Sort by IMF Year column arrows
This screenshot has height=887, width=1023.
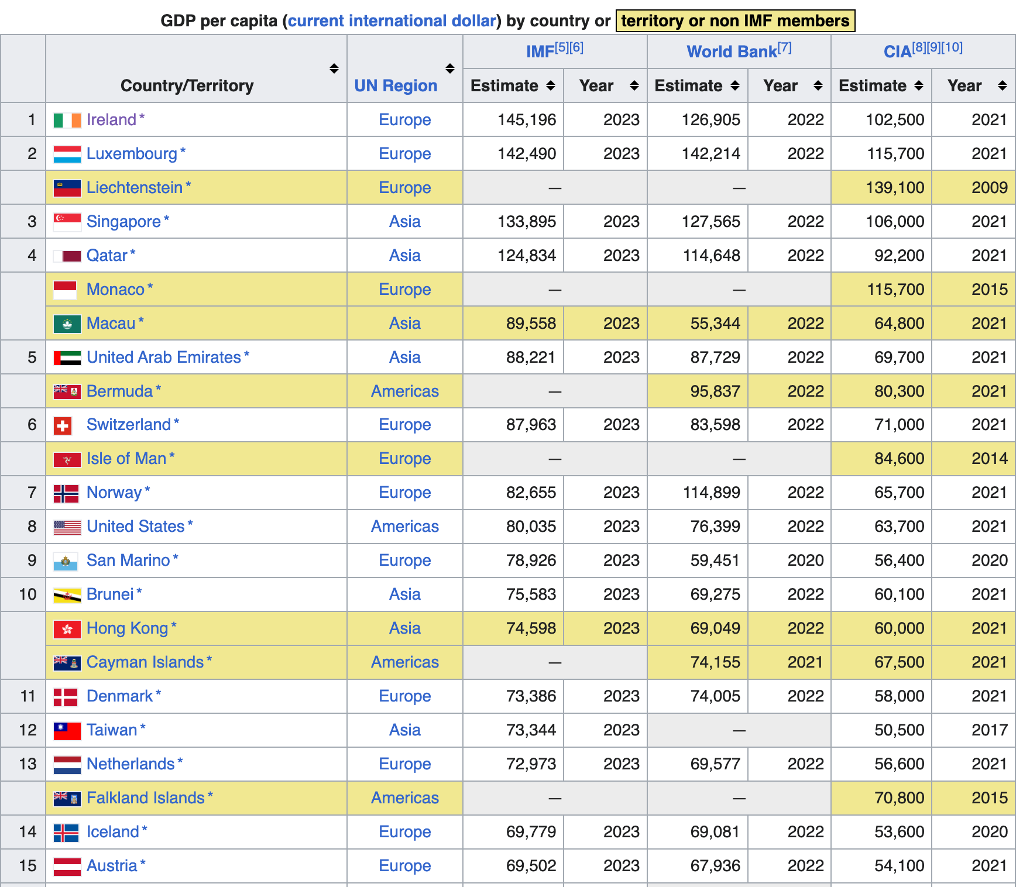coord(634,86)
